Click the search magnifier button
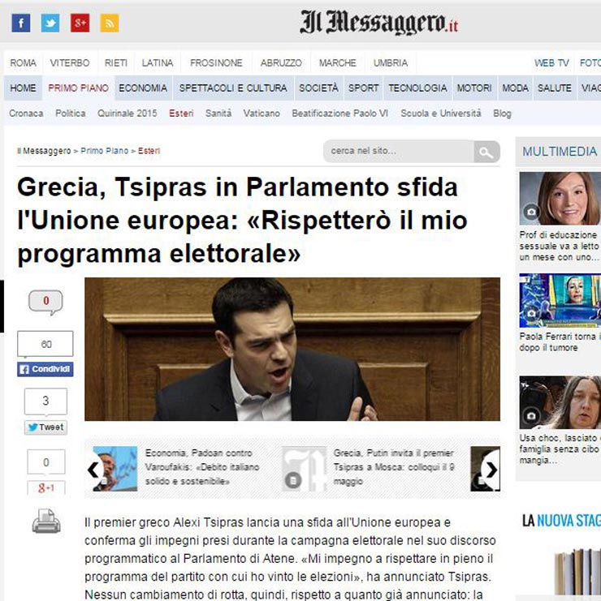 click(486, 152)
